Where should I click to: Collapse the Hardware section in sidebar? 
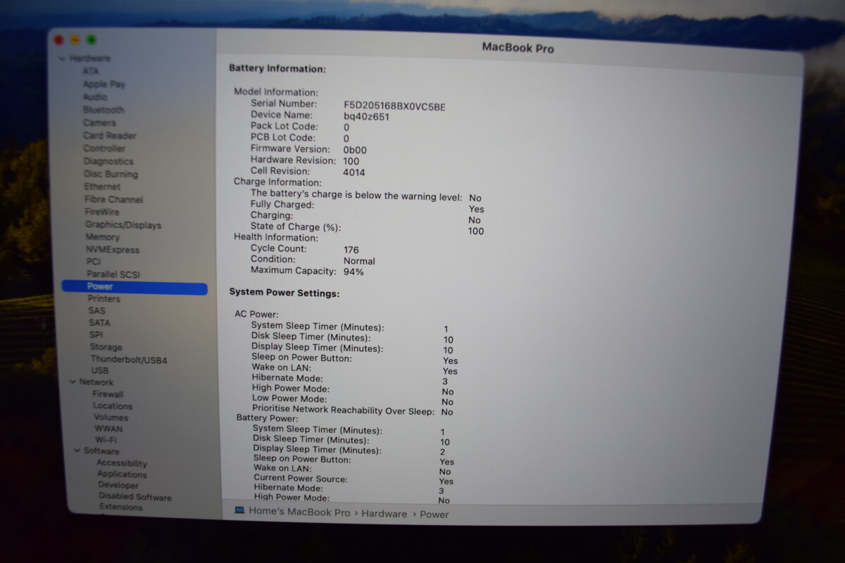point(63,59)
